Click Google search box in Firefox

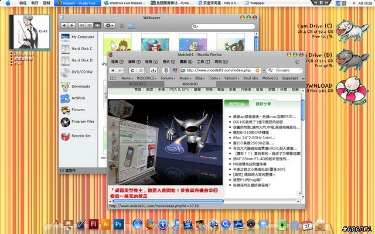click(285, 70)
